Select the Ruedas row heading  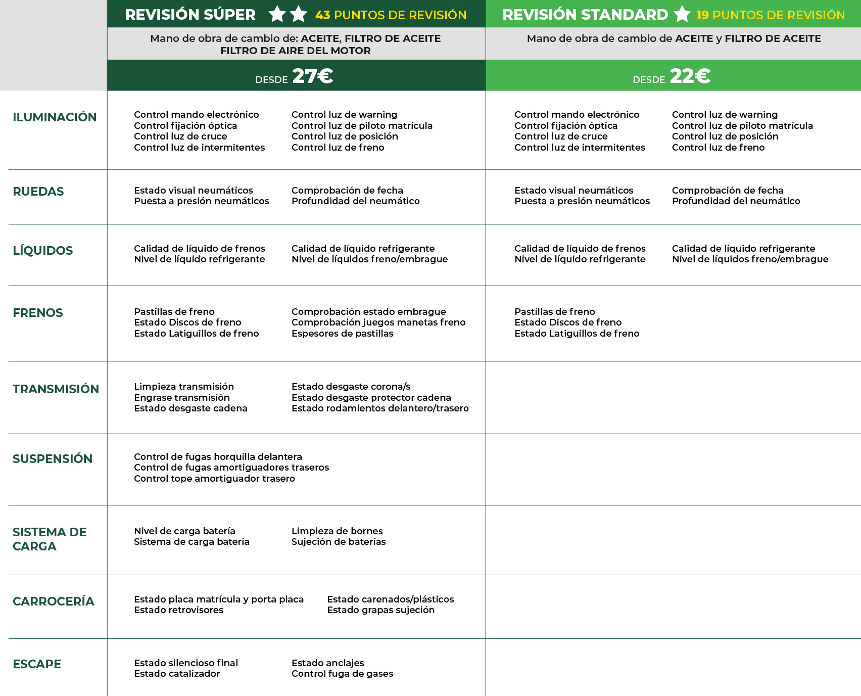[x=38, y=192]
